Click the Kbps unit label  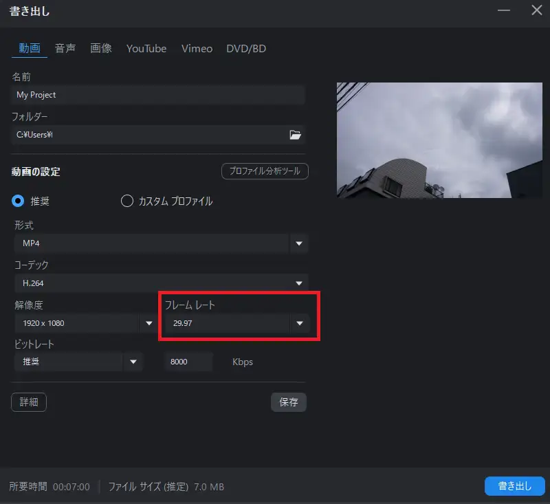(x=243, y=362)
